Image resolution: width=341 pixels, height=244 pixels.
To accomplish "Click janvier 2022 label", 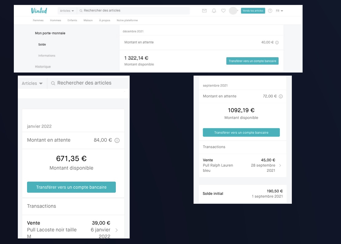I will click(39, 126).
